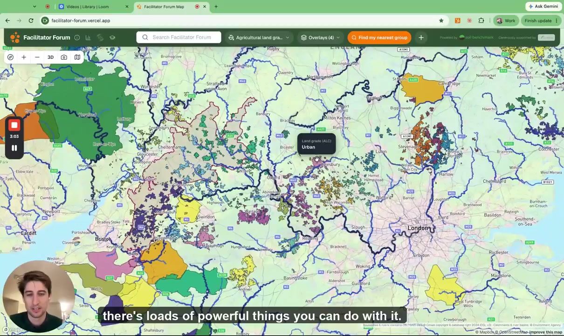Click the graduation cap icon
This screenshot has height=336, width=564.
tap(112, 37)
